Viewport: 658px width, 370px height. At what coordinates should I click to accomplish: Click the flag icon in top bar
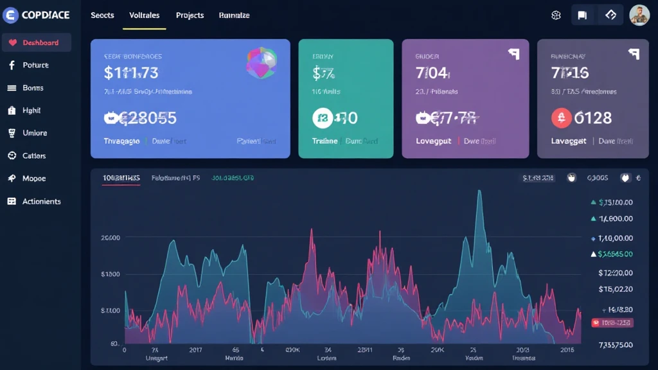(x=583, y=15)
